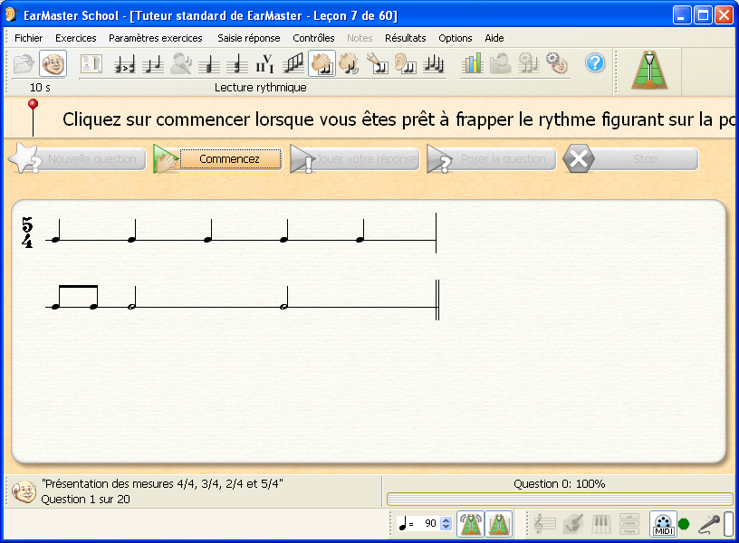Viewport: 739px width, 543px height.
Task: Click the tutor face icon in the status bar
Action: (24, 492)
